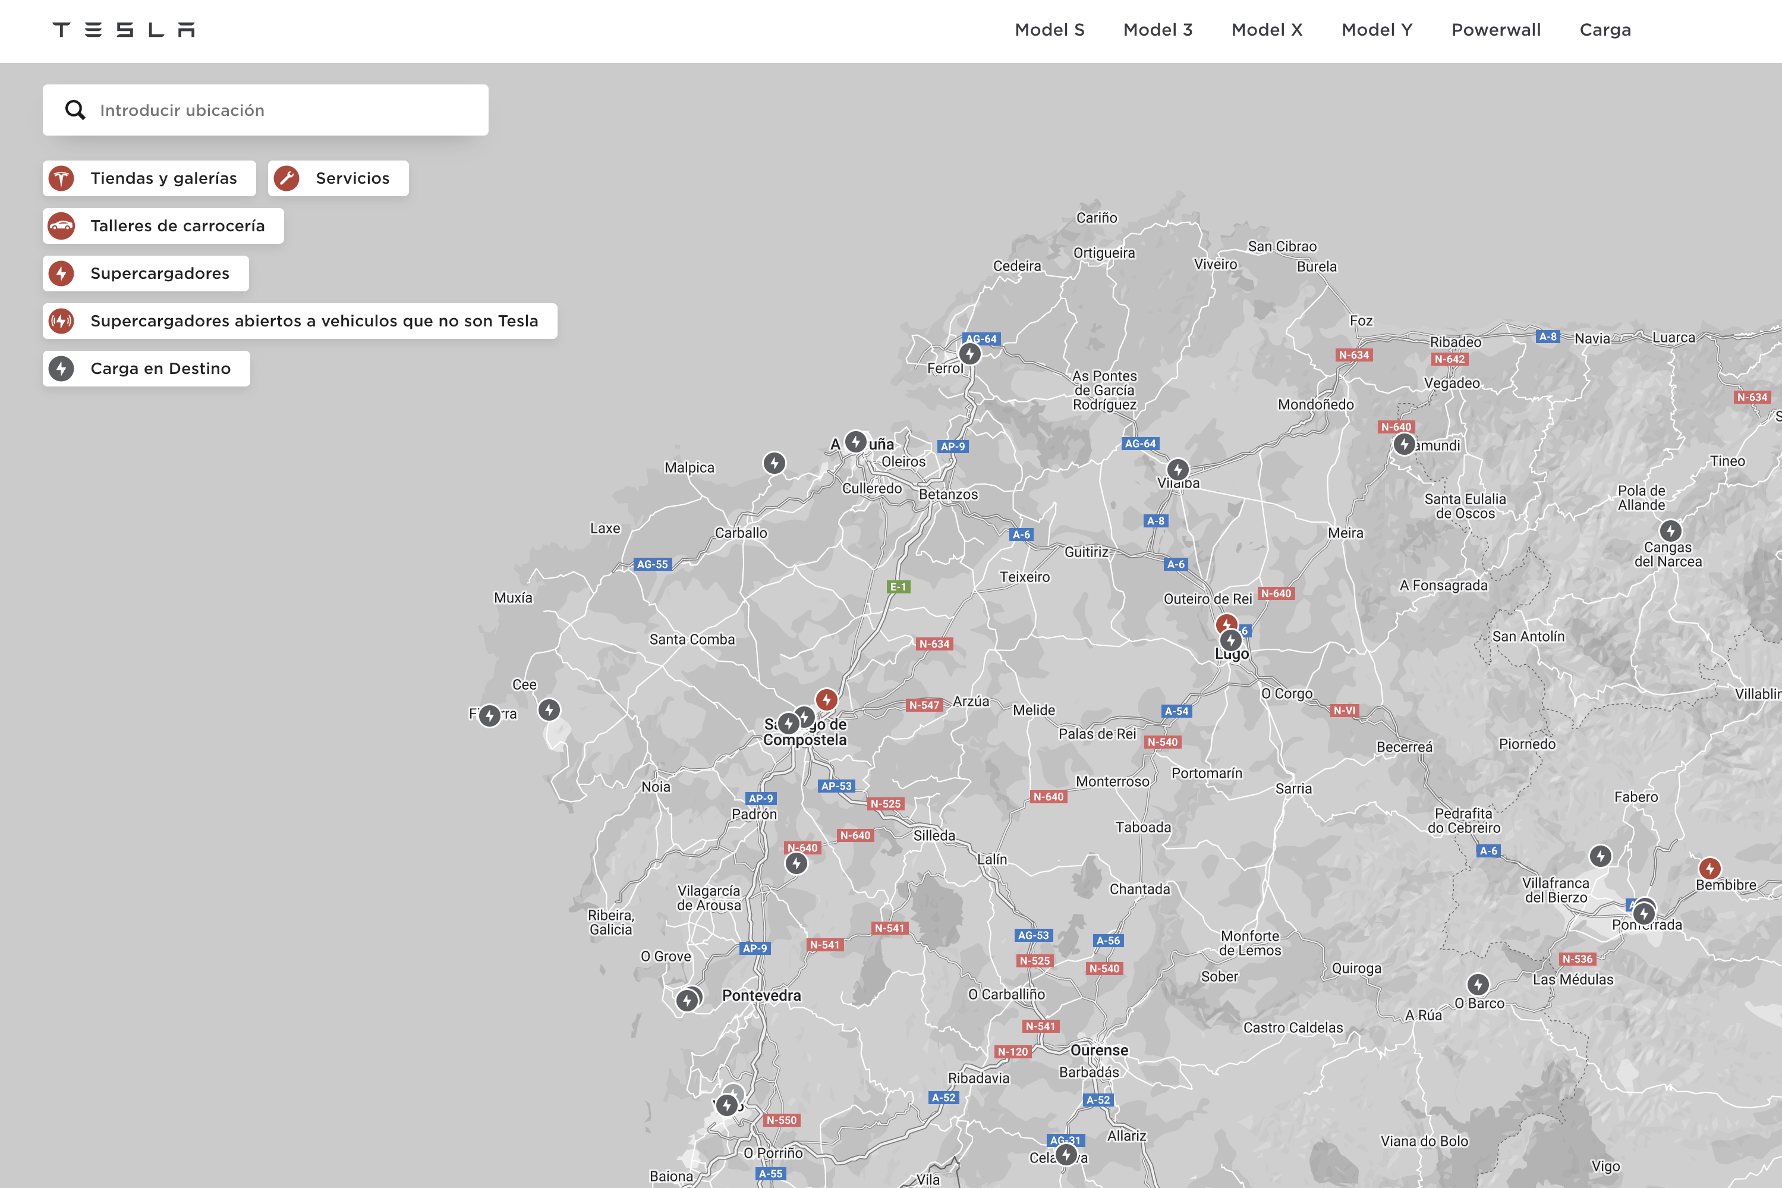Click the Mondoñedo town label
This screenshot has width=1782, height=1188.
(1315, 404)
